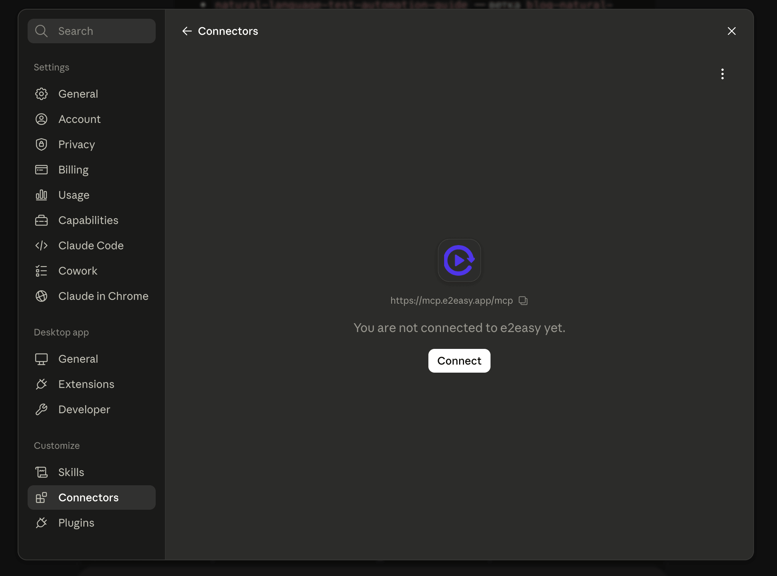777x576 pixels.
Task: Open Capabilities settings
Action: [92, 220]
